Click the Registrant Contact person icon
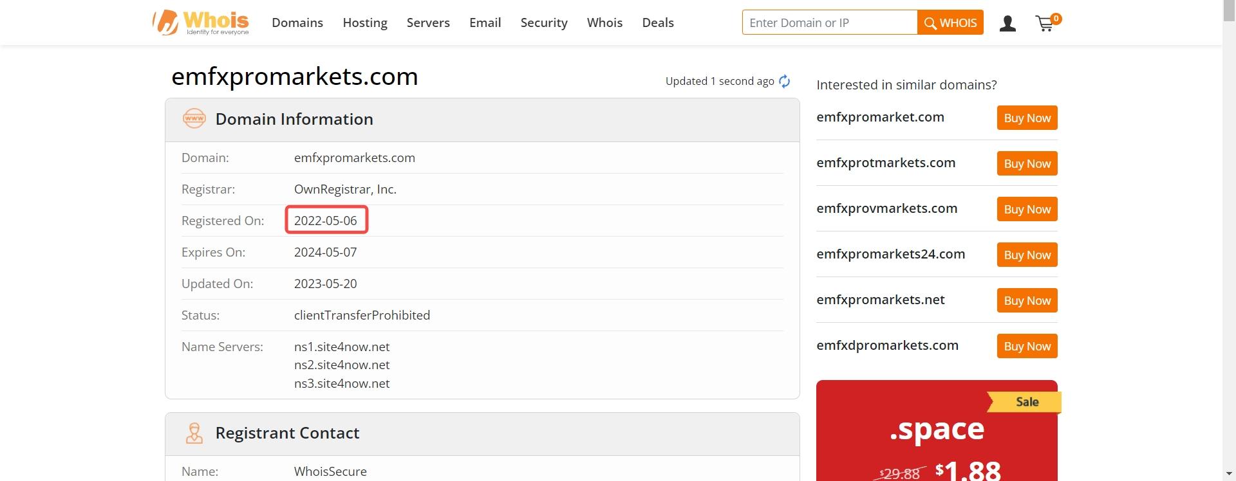Image resolution: width=1236 pixels, height=481 pixels. click(194, 433)
